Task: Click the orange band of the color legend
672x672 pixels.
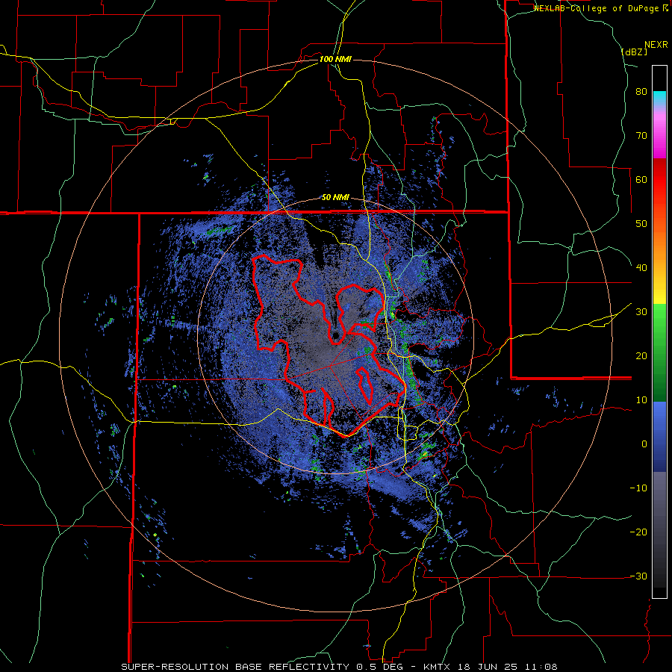Action: (x=659, y=244)
